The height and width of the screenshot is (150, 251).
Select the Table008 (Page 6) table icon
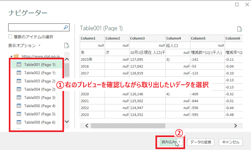click(x=19, y=122)
